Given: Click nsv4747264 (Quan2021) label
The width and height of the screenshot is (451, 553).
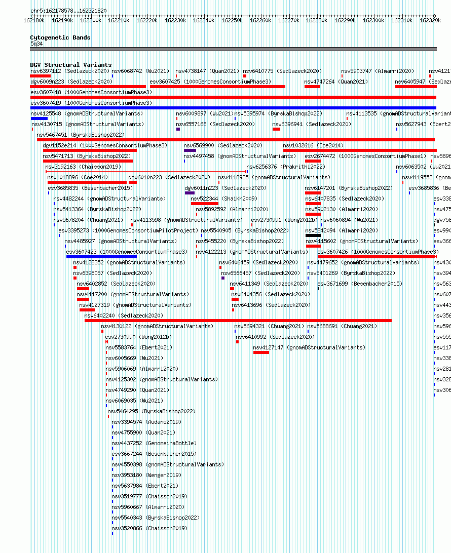Looking at the screenshot, I should point(336,82).
